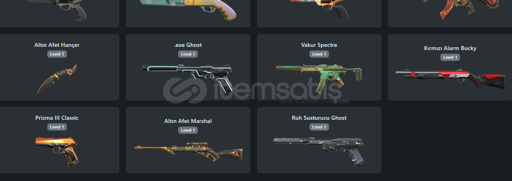The height and width of the screenshot is (181, 512).
Task: Click Level 1 badge under Prizma III Classic
Action: click(x=57, y=127)
